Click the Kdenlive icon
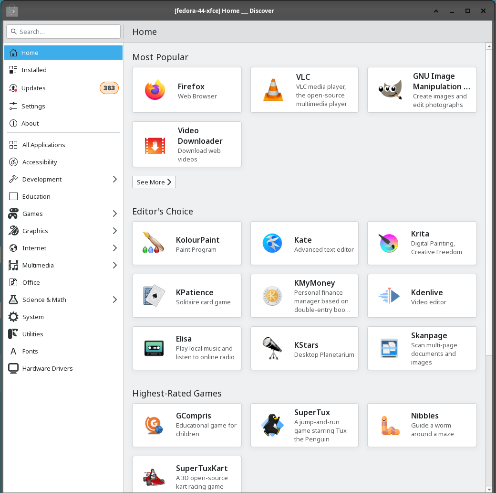496x493 pixels. coord(389,296)
